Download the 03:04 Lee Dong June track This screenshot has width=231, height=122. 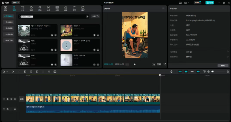pyautogui.click(x=98, y=35)
